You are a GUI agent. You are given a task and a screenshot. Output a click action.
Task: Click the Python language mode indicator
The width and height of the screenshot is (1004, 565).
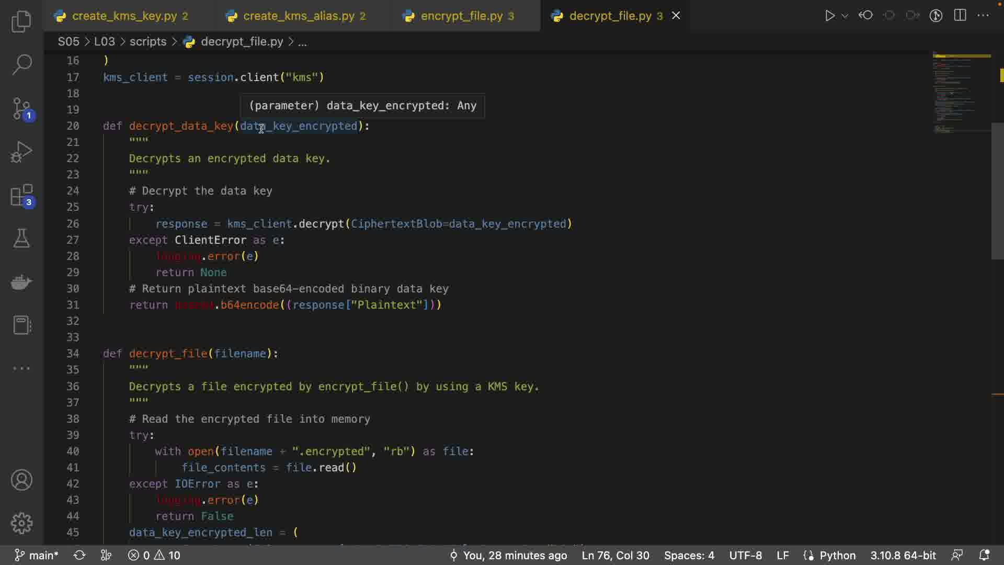[x=837, y=555]
